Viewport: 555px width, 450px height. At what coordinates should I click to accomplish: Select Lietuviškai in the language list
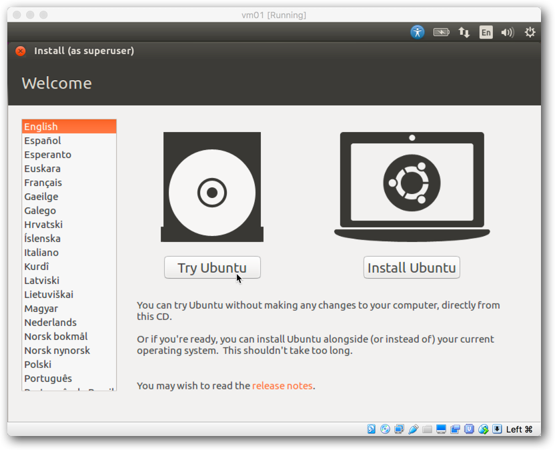pyautogui.click(x=69, y=295)
